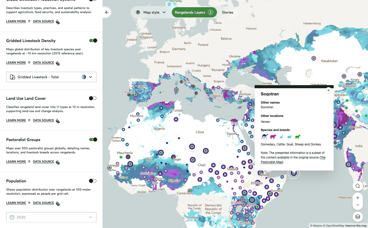The width and height of the screenshot is (368, 228).
Task: Click the dromedary camel species icon
Action: pyautogui.click(x=265, y=136)
